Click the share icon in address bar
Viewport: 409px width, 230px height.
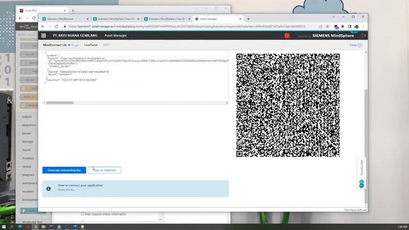(x=320, y=26)
